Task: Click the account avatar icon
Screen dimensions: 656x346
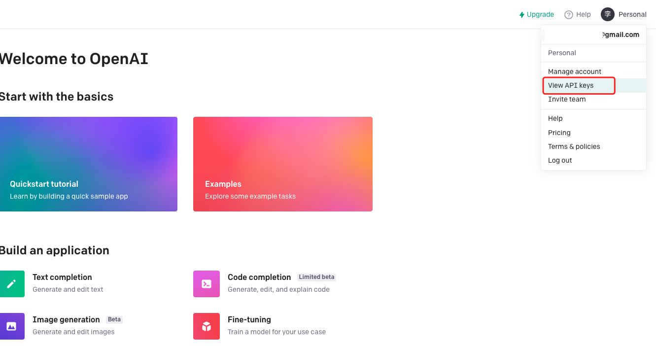Action: (x=608, y=14)
